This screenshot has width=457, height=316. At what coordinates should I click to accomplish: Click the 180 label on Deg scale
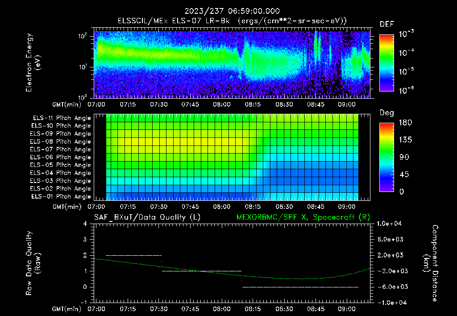click(x=405, y=122)
